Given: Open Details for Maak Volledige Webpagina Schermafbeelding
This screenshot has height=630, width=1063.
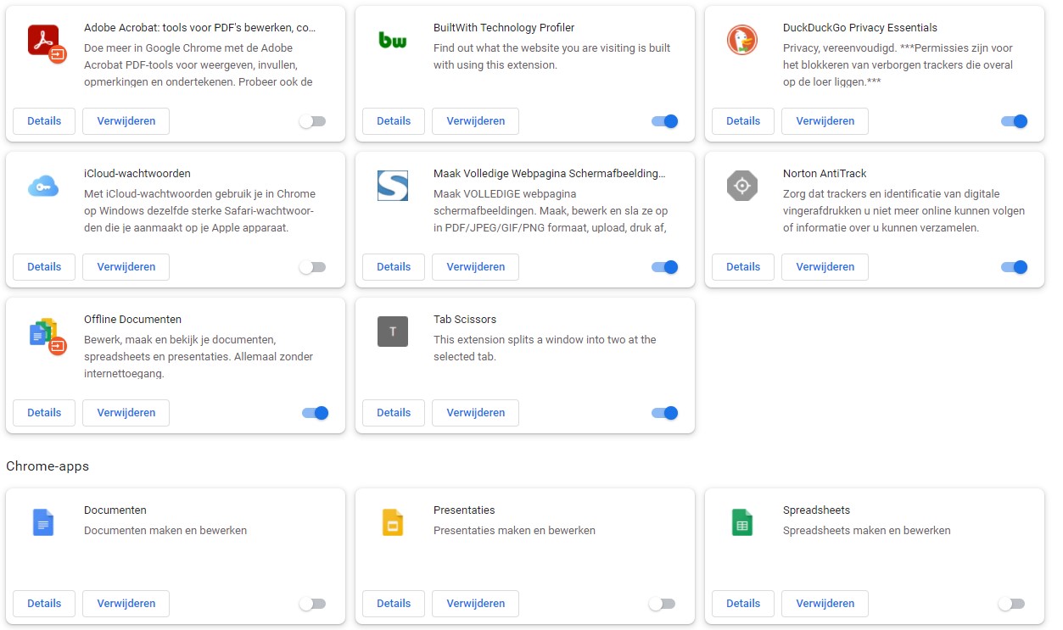Looking at the screenshot, I should 394,267.
